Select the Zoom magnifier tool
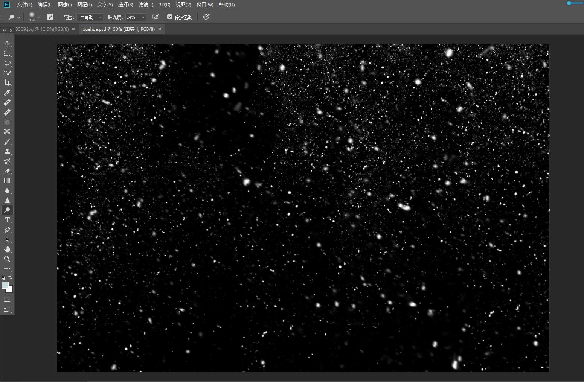The height and width of the screenshot is (382, 584). pos(7,259)
